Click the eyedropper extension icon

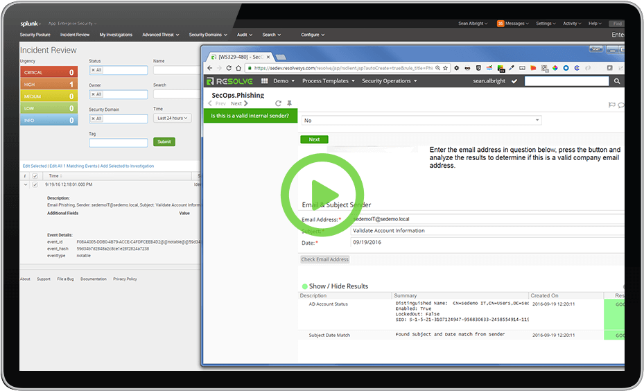(x=512, y=68)
